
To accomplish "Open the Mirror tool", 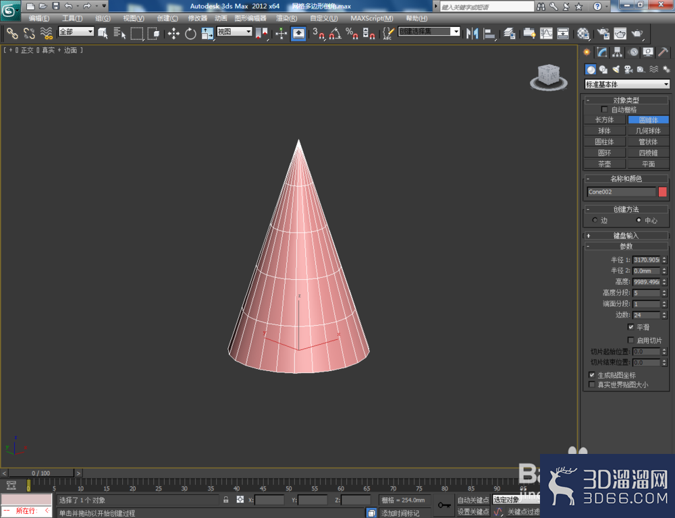I will pyautogui.click(x=473, y=33).
